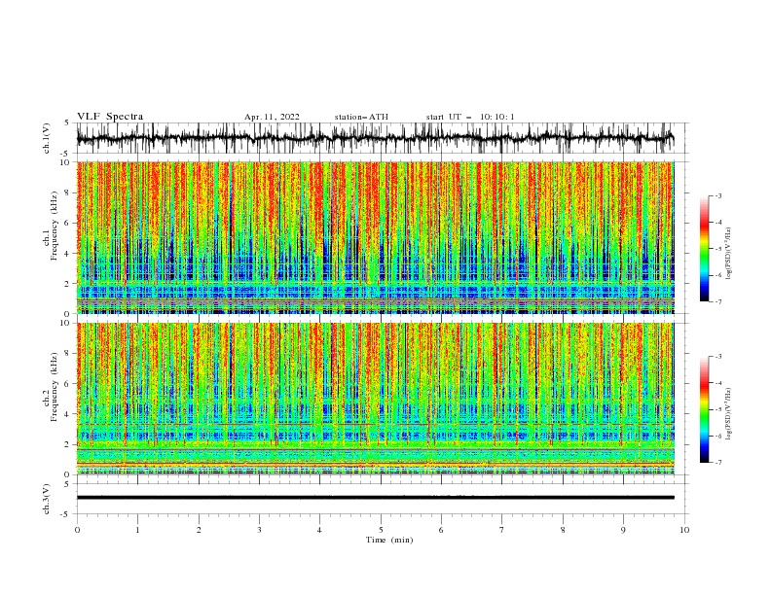The width and height of the screenshot is (771, 595).
Task: Click time axis tick label "8"
Action: pyautogui.click(x=563, y=530)
